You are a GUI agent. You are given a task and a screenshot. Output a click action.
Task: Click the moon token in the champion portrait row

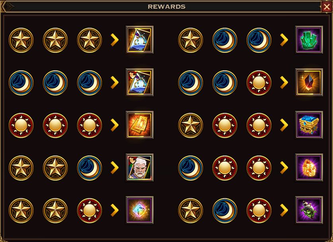[x=90, y=168]
